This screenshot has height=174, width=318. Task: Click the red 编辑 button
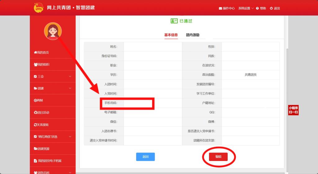218,157
